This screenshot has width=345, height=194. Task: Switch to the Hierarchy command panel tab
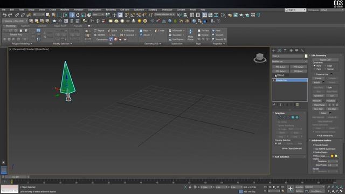(285, 50)
